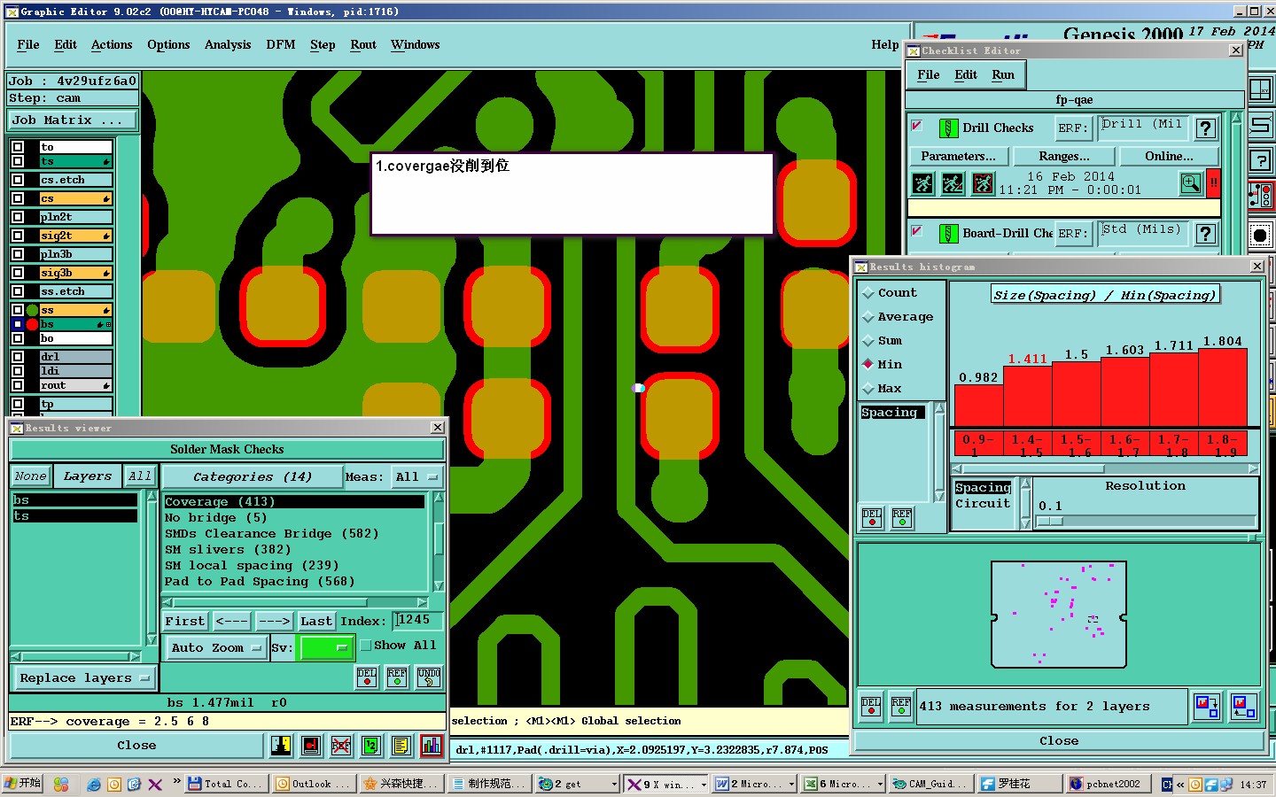The height and width of the screenshot is (797, 1276).
Task: Click red square icon beside Results viewer Close
Action: pyautogui.click(x=311, y=746)
